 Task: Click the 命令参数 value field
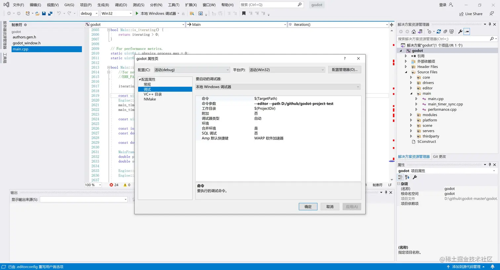click(x=307, y=104)
